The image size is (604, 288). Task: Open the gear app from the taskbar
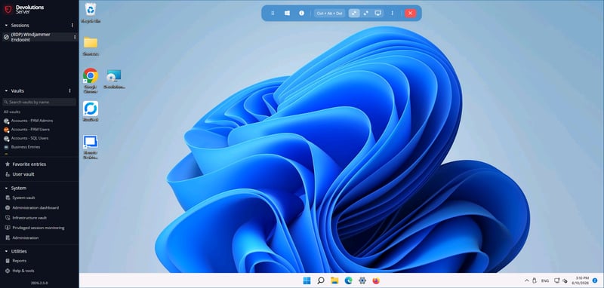coord(362,280)
